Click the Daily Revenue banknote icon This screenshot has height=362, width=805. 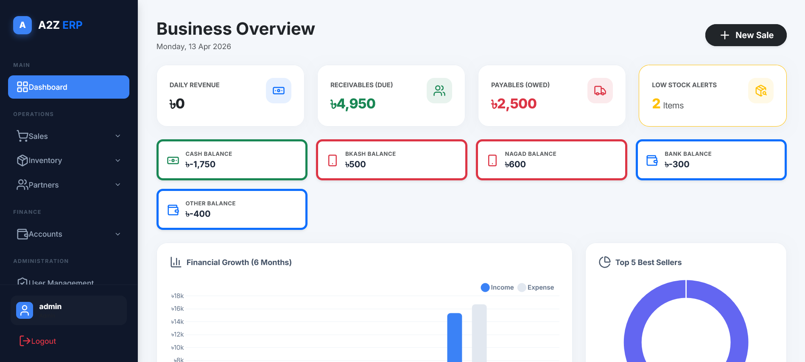(279, 91)
